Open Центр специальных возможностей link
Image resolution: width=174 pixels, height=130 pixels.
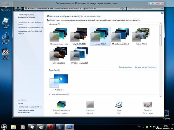tap(26, 111)
